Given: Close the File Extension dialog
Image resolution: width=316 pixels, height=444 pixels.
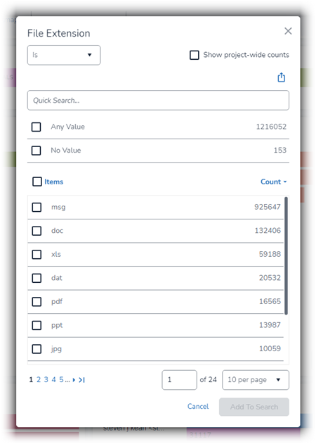Looking at the screenshot, I should click(288, 31).
